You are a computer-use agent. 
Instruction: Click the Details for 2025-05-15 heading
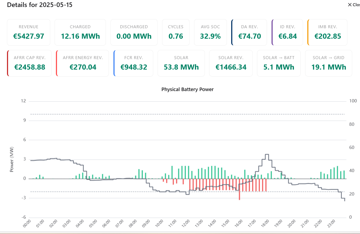40,5
